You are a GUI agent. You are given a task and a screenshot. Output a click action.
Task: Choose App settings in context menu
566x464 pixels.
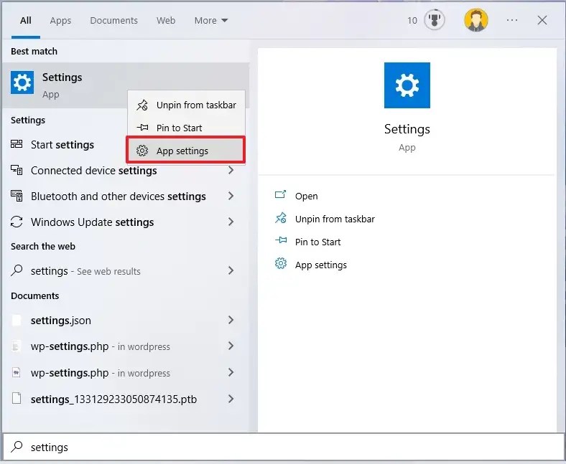coord(186,151)
